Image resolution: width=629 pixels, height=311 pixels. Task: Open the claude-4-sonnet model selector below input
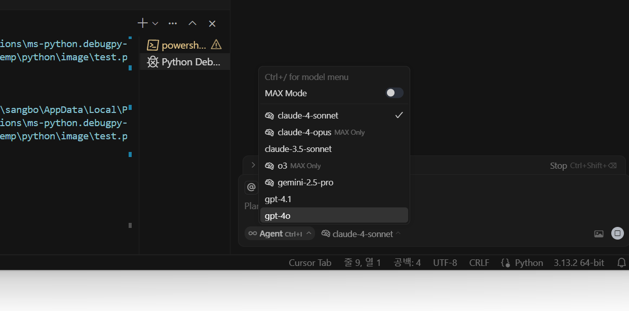click(x=361, y=234)
